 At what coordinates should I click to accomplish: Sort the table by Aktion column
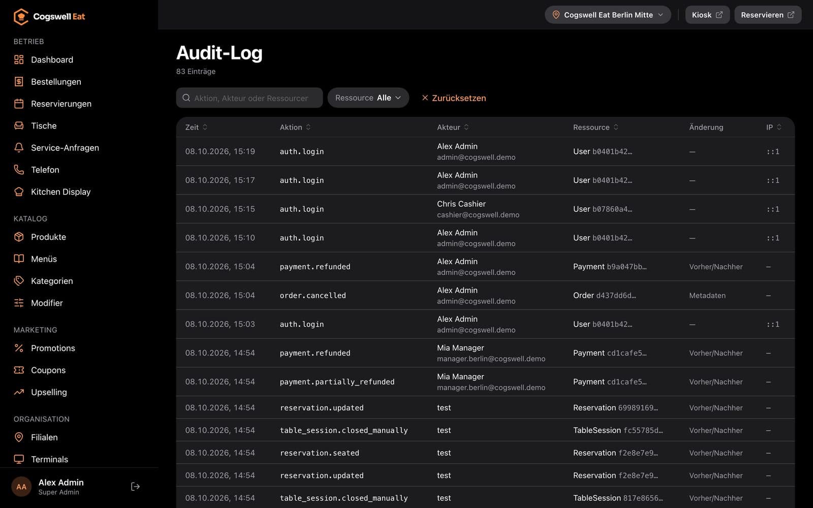tap(295, 127)
